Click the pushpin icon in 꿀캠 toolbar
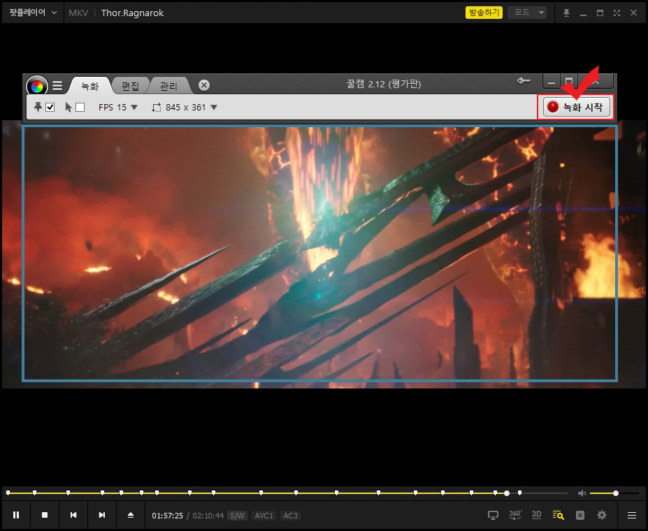Viewport: 648px width, 531px height. (x=38, y=107)
